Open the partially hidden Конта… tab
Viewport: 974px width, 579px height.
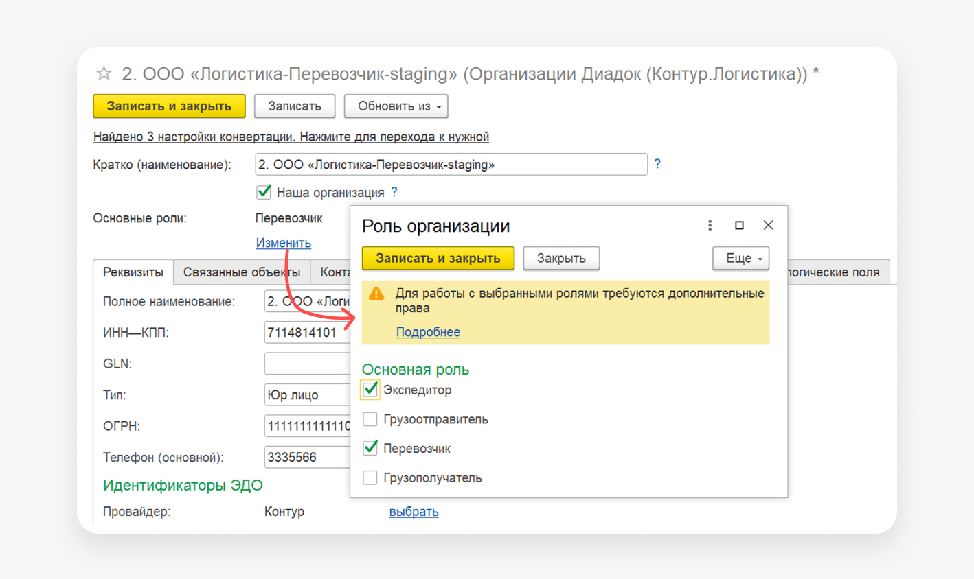[331, 272]
